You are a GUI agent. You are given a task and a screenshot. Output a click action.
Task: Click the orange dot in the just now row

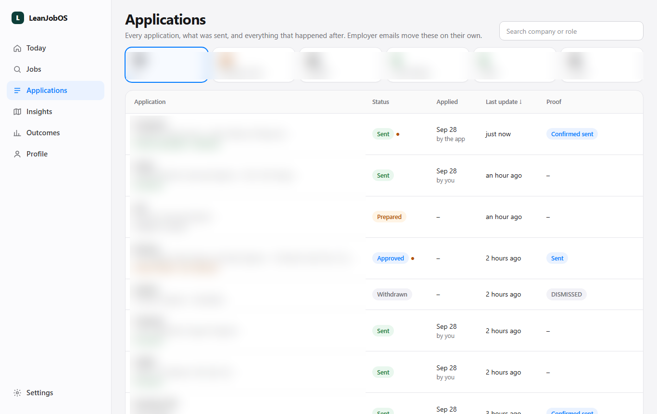(398, 134)
